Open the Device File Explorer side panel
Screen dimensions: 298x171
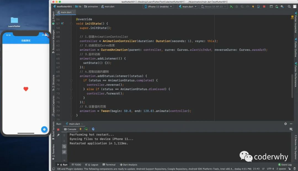pyautogui.click(x=296, y=147)
